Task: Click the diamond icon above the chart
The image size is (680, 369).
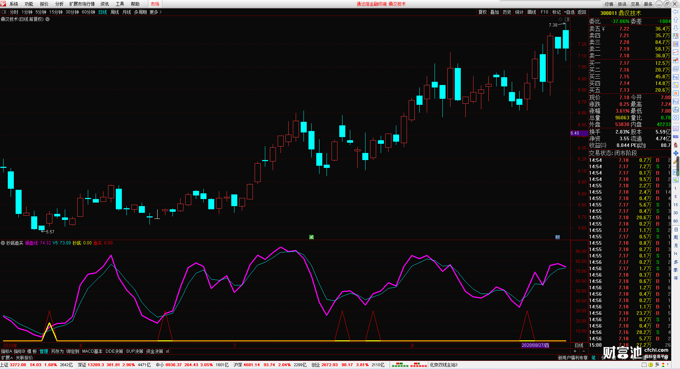Action: click(560, 19)
